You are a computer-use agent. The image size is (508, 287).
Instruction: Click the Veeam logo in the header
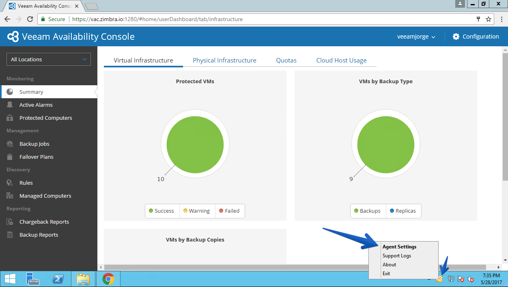pos(13,37)
